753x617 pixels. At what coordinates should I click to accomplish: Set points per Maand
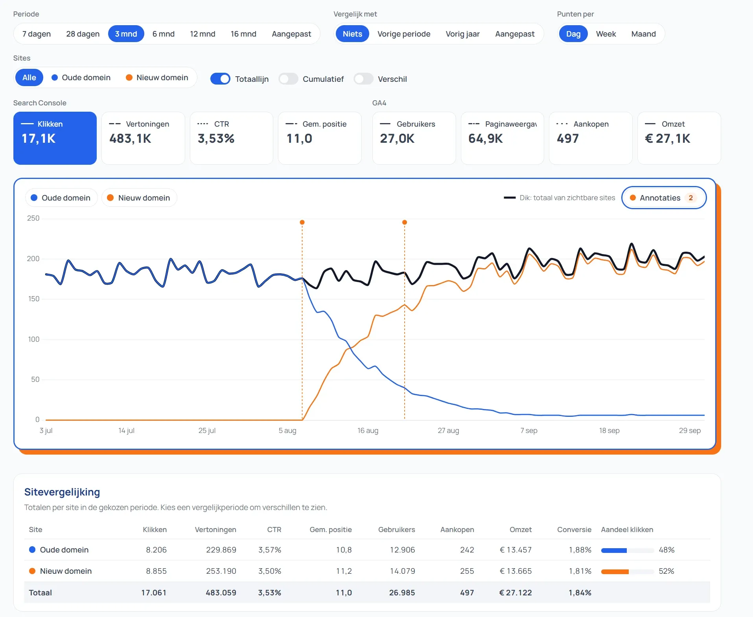click(644, 34)
